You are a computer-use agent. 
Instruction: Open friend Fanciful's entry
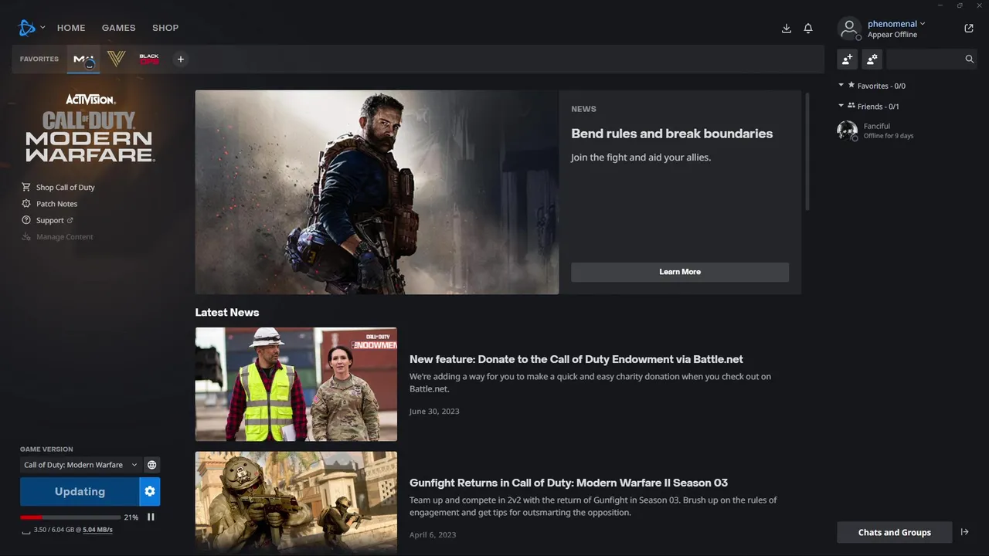tap(908, 131)
